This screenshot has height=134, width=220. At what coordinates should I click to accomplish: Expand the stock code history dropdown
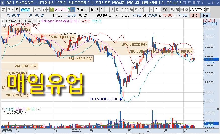click(35, 10)
